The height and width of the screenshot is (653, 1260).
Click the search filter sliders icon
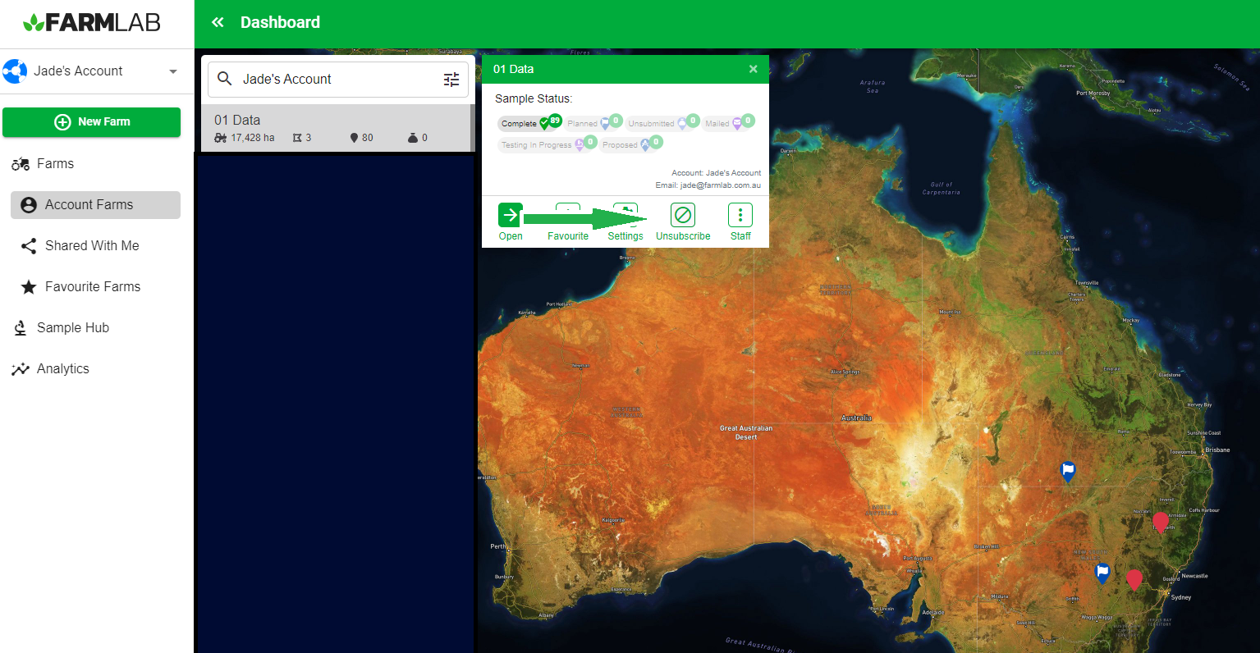[x=451, y=80]
